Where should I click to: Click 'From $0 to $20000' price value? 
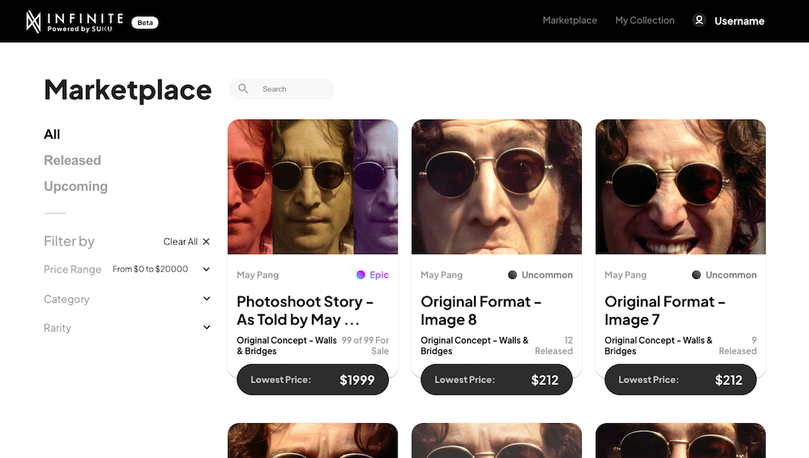150,269
